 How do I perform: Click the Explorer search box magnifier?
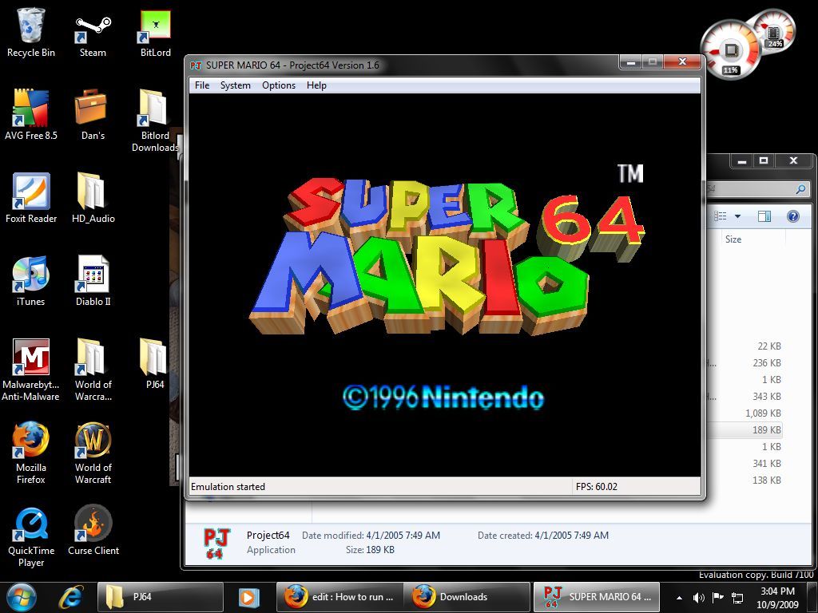coord(800,188)
